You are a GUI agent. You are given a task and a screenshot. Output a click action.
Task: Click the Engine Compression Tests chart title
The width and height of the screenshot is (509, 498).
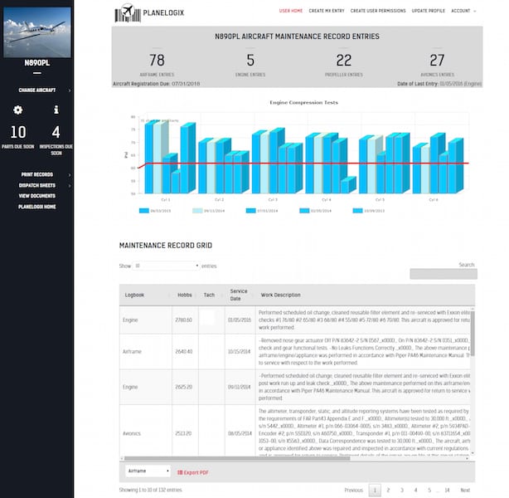click(x=304, y=103)
